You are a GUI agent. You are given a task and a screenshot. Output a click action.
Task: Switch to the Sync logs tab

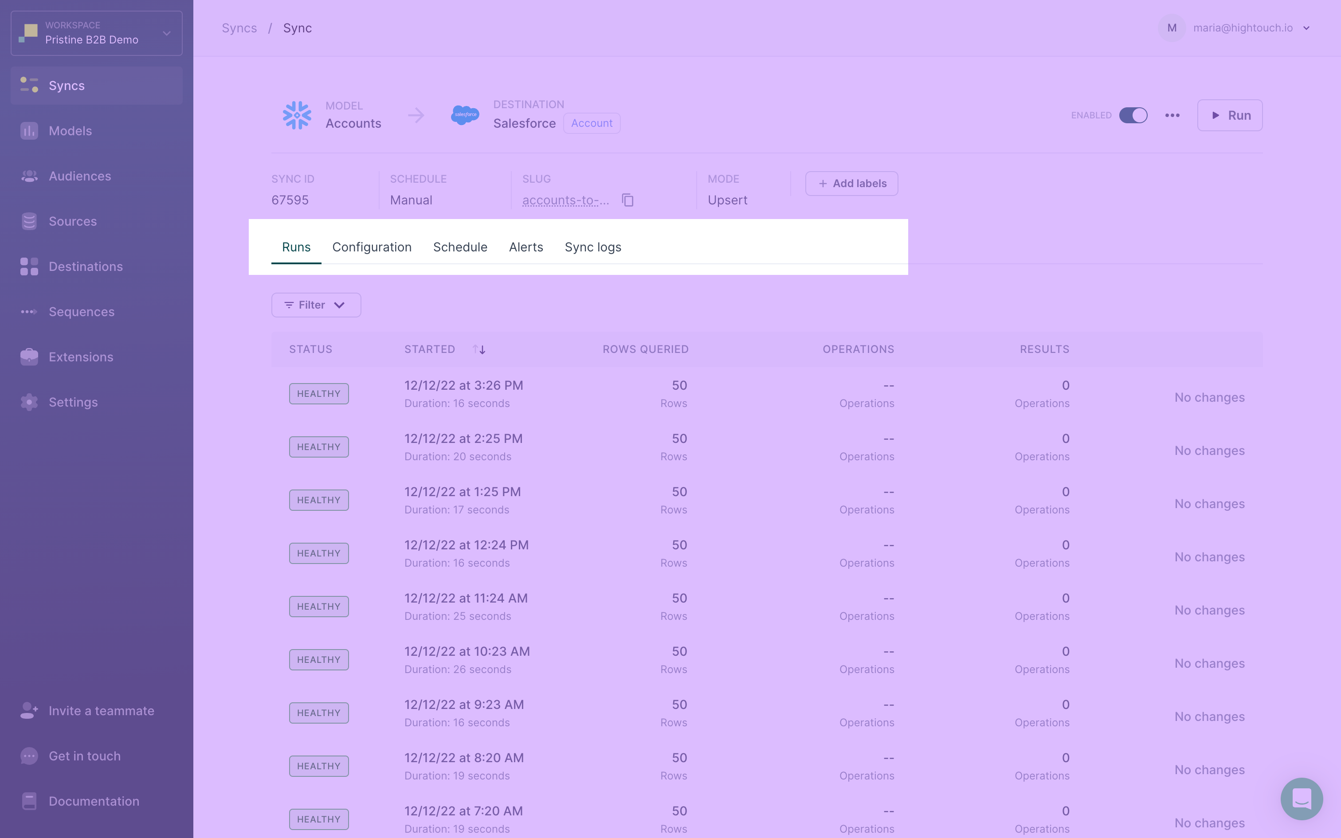593,246
